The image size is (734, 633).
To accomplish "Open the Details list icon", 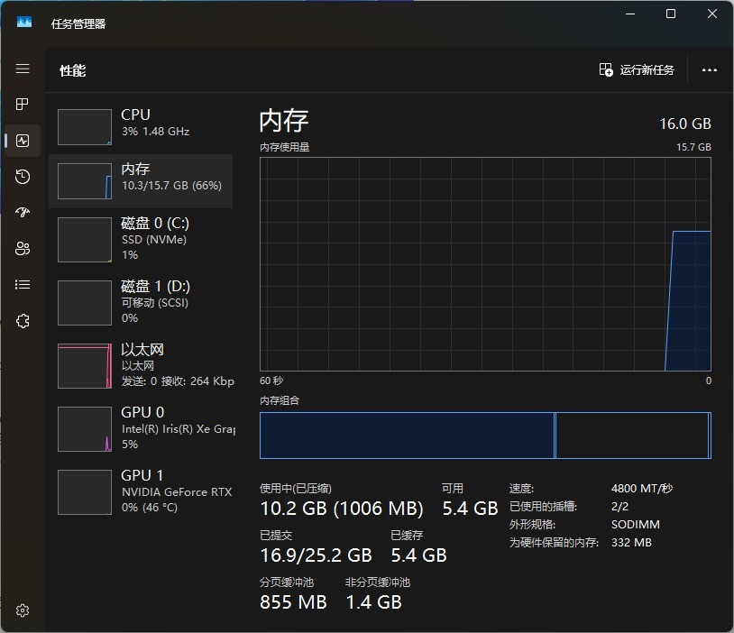I will click(23, 285).
